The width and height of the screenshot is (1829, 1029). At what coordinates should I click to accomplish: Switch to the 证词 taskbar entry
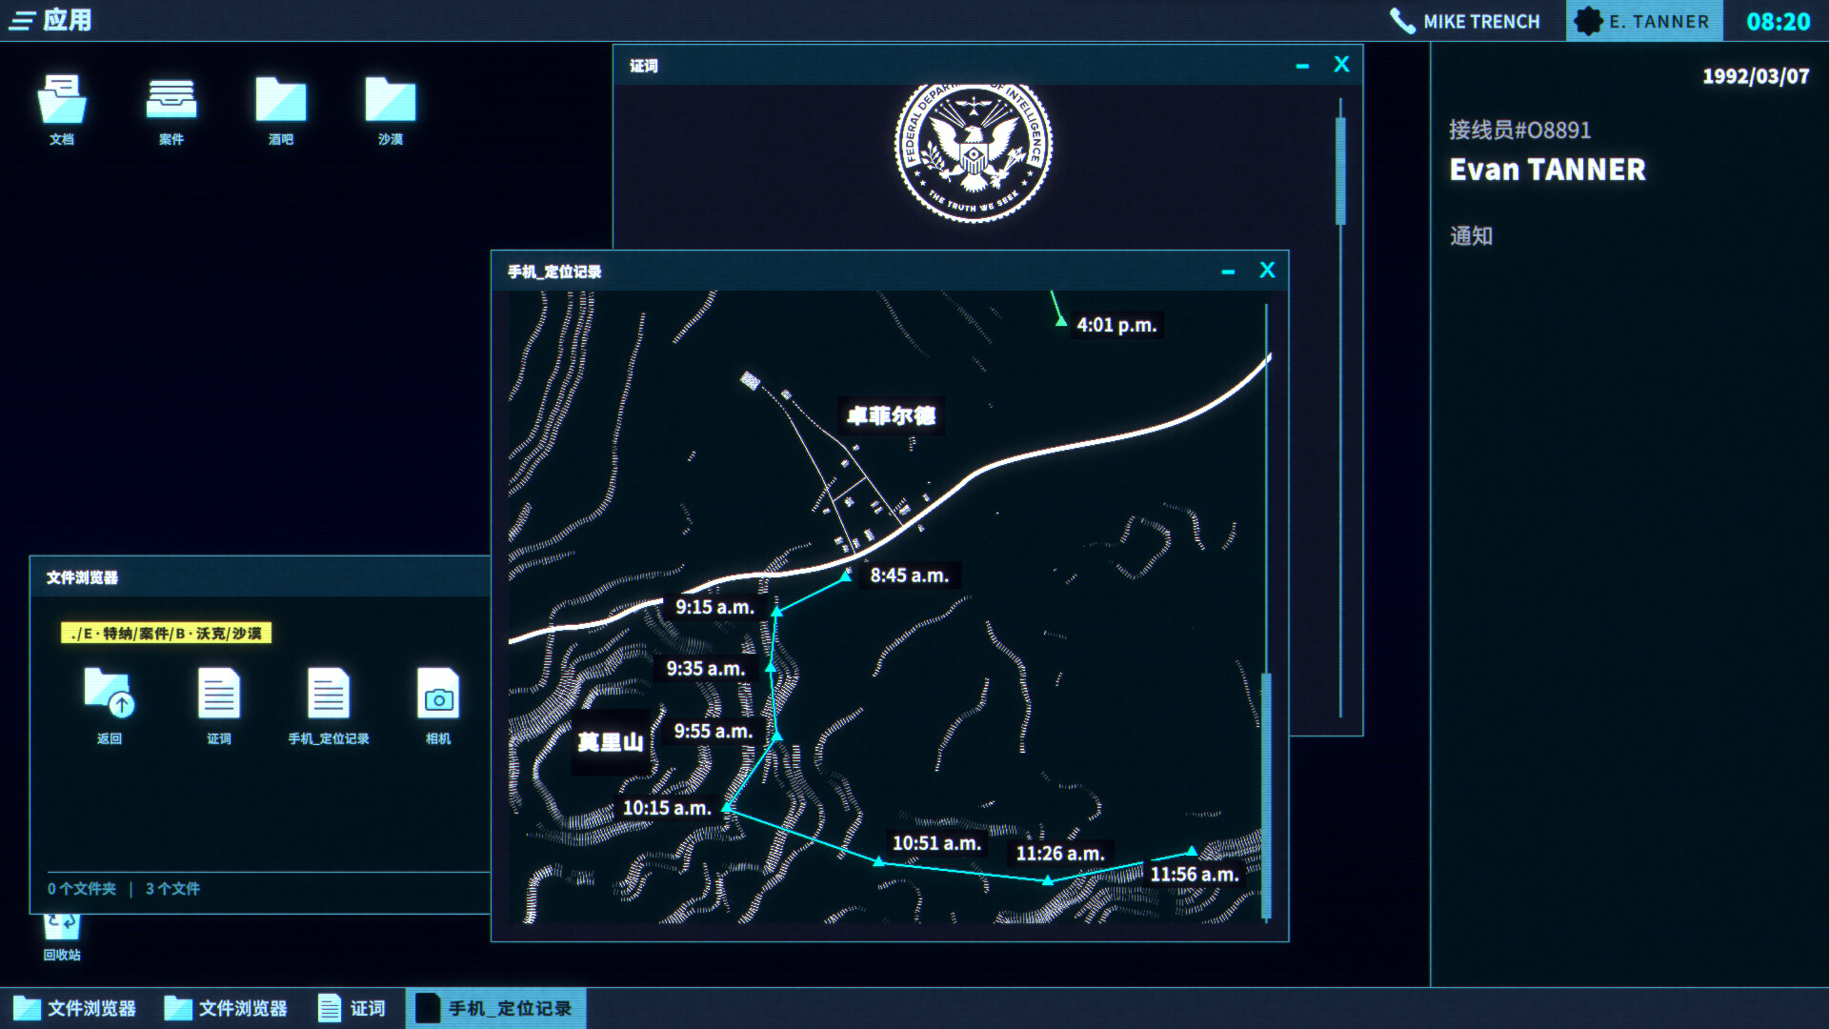click(354, 1008)
